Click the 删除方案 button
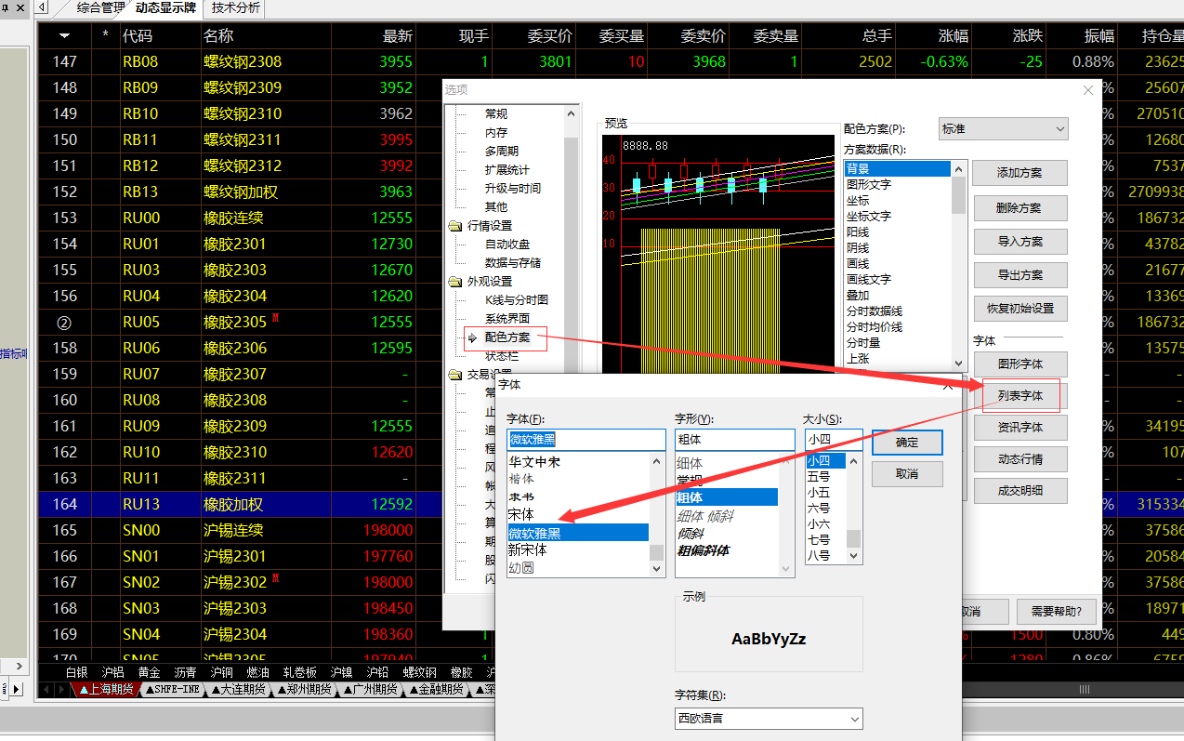The height and width of the screenshot is (741, 1184). [1020, 207]
